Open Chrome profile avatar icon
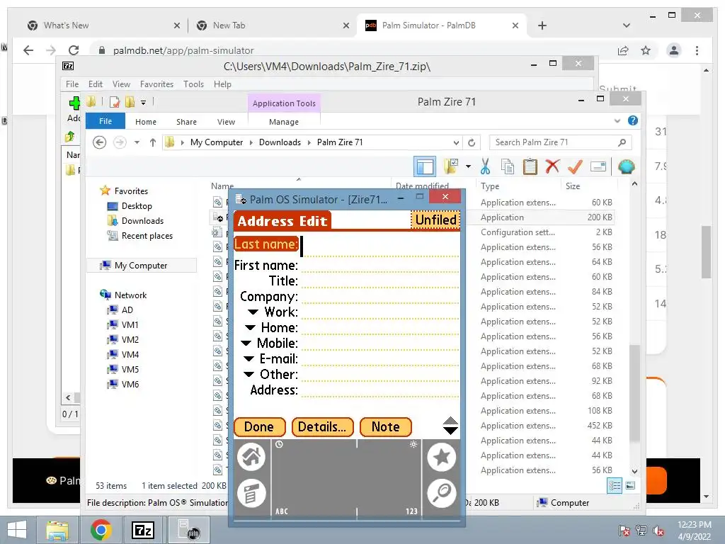Screen dimensions: 725x544 point(674,50)
